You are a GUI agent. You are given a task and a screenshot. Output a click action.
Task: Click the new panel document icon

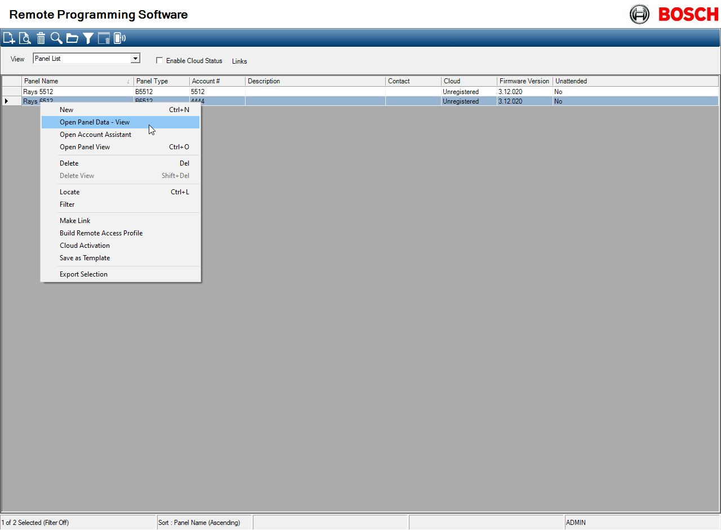8,38
